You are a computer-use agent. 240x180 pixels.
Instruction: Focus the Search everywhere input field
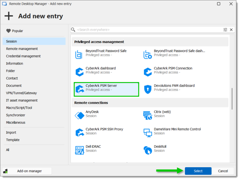[x=149, y=30]
